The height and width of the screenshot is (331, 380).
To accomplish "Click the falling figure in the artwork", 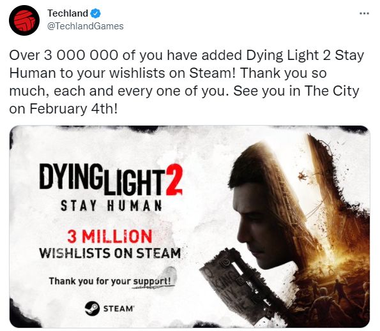I will tap(303, 175).
